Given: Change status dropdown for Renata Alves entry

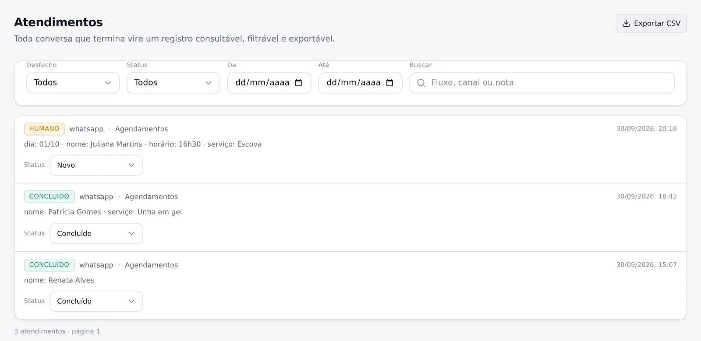Looking at the screenshot, I should click(96, 301).
